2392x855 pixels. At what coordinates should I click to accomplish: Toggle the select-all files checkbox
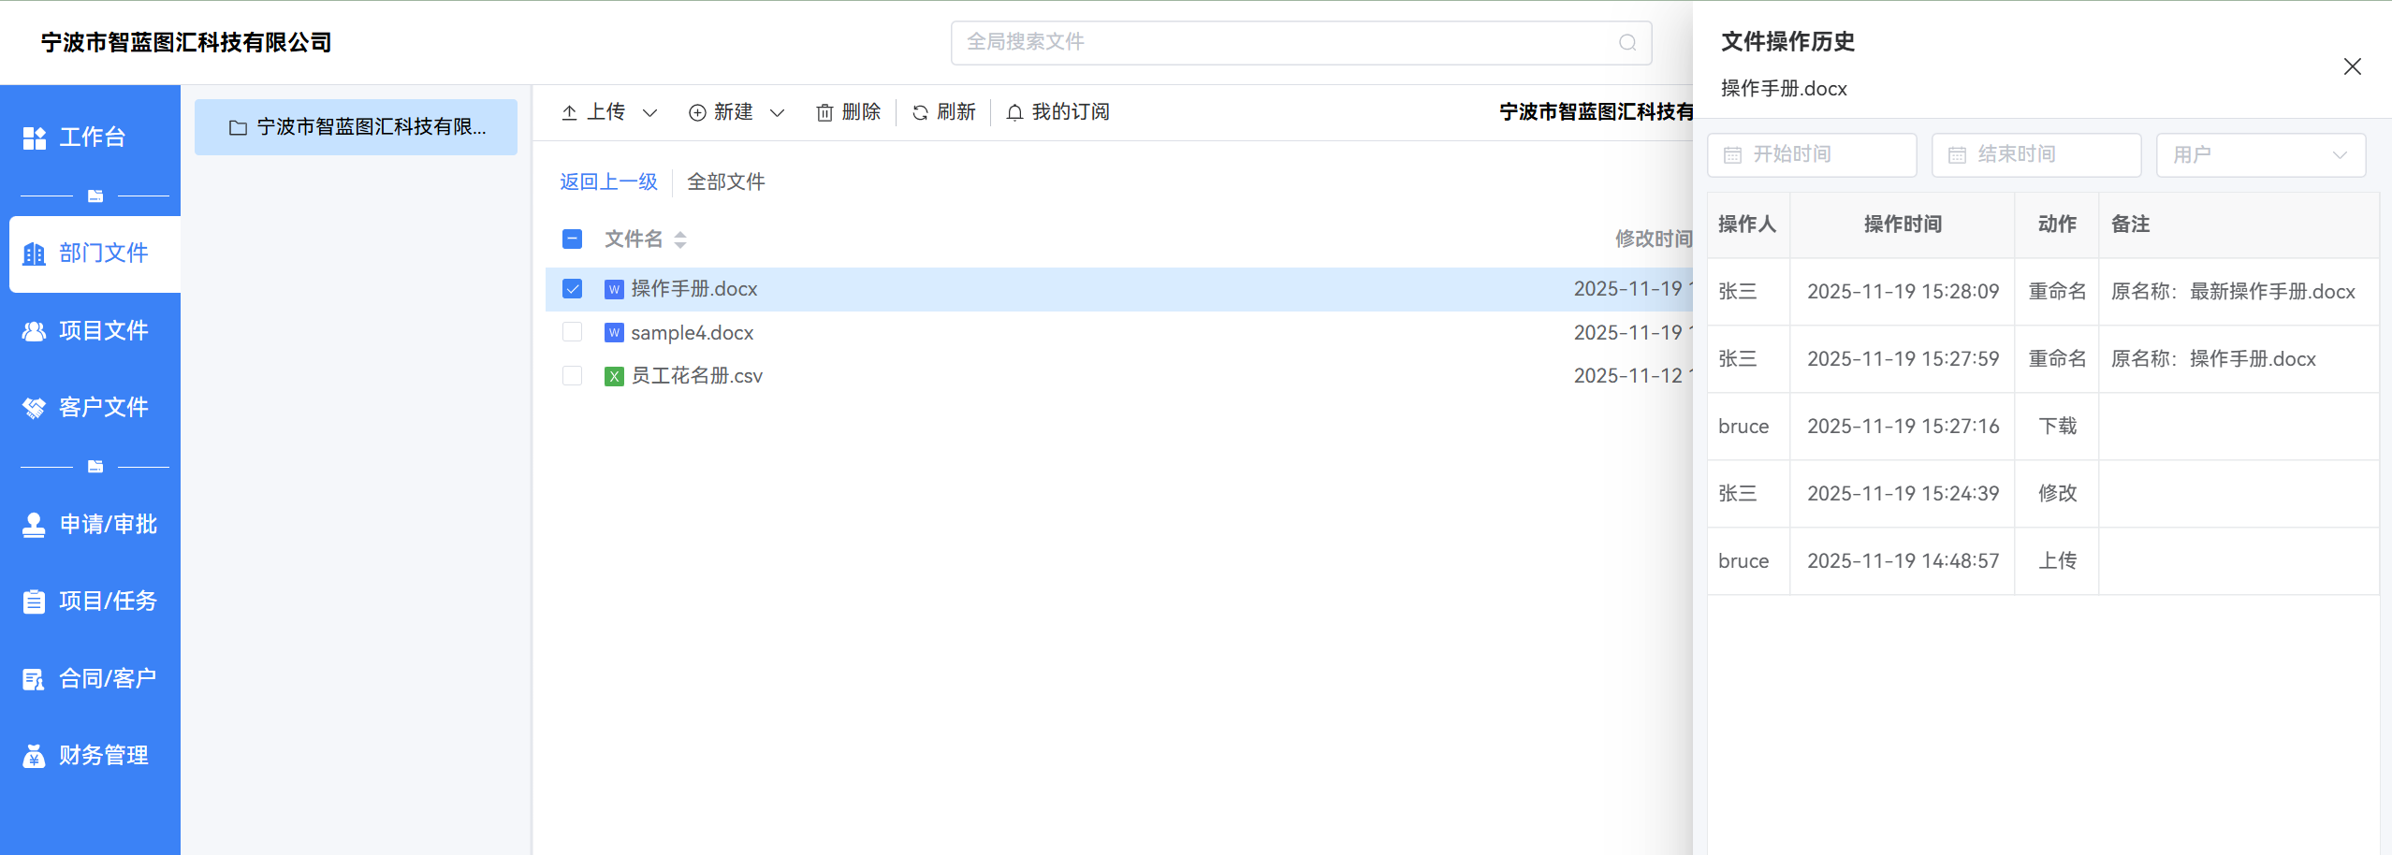point(573,239)
